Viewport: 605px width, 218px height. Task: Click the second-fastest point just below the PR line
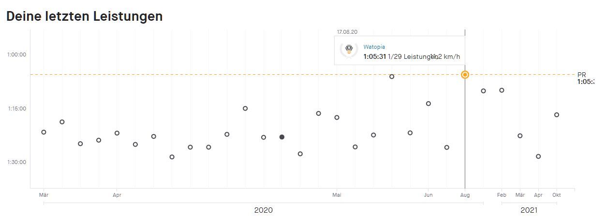pos(392,77)
